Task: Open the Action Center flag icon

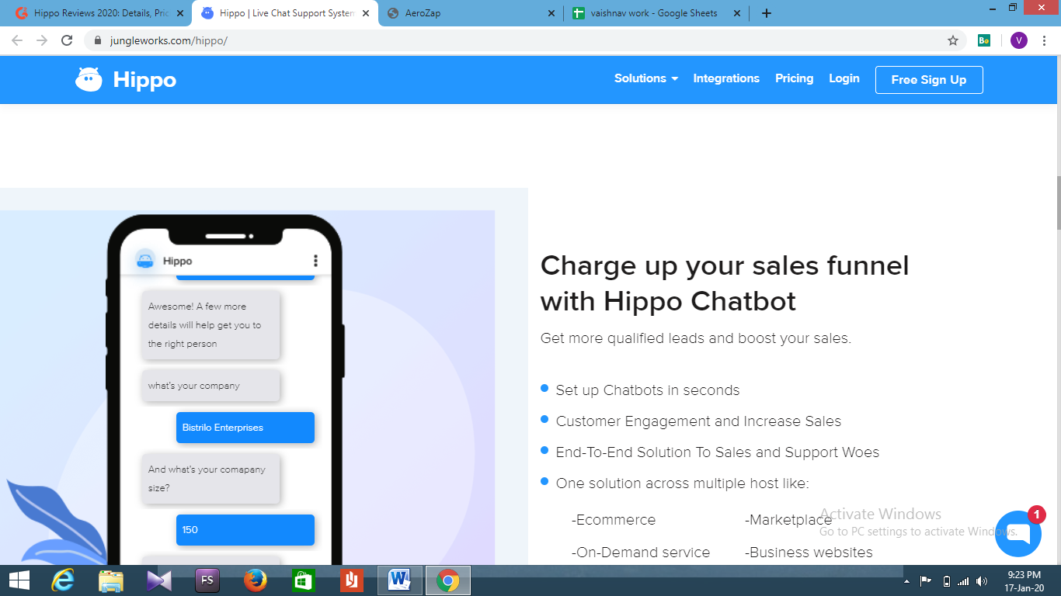Action: [x=926, y=580]
